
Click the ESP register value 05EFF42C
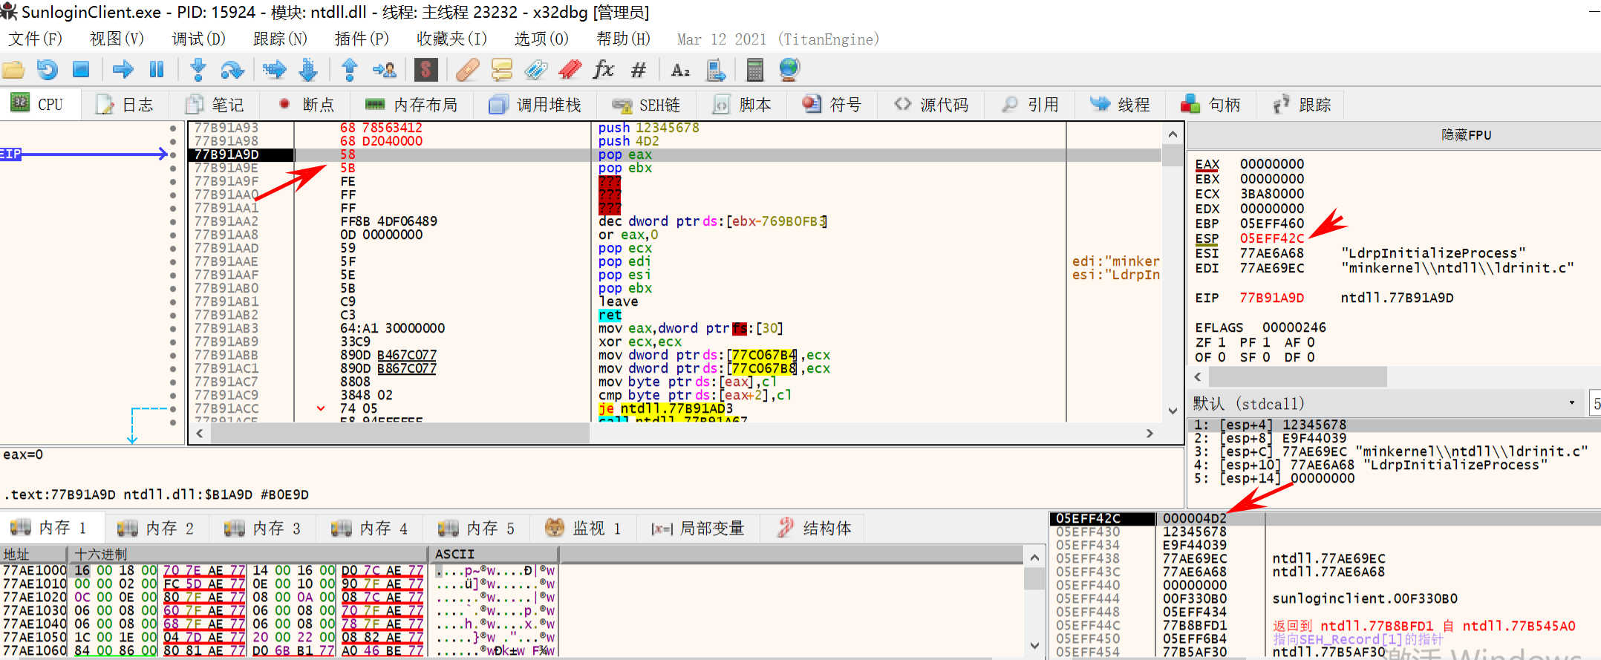[x=1272, y=238]
